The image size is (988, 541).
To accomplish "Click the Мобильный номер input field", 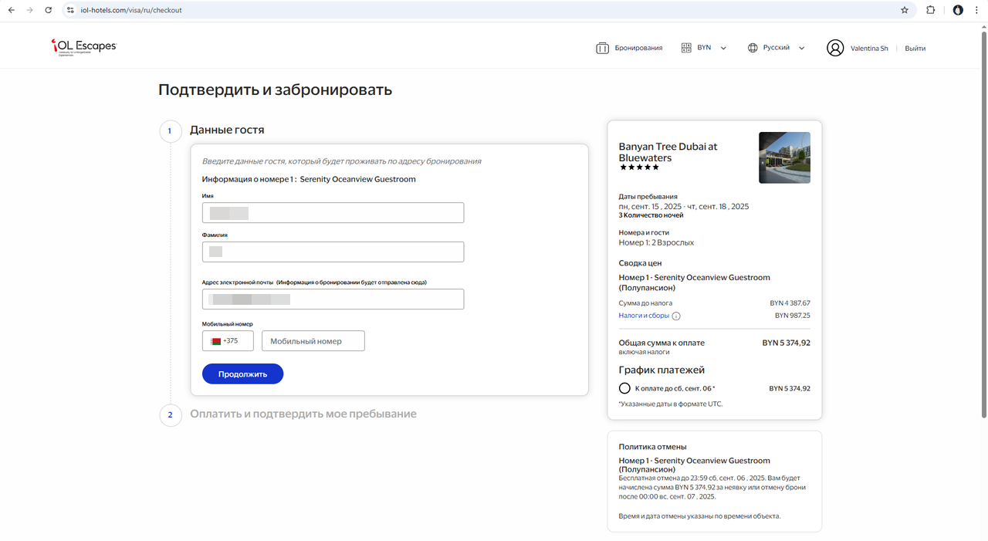I will [x=313, y=341].
